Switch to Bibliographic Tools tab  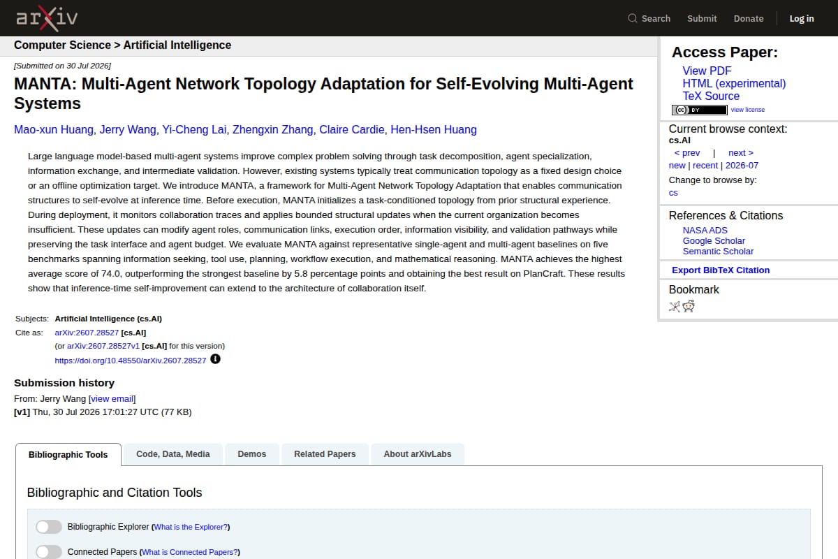coord(68,454)
